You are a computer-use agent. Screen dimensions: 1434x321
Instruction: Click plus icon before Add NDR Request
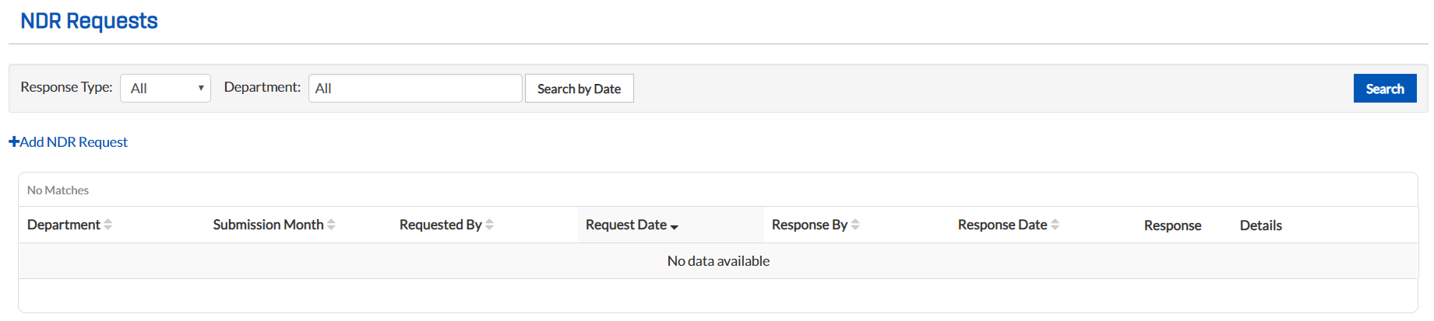(14, 141)
